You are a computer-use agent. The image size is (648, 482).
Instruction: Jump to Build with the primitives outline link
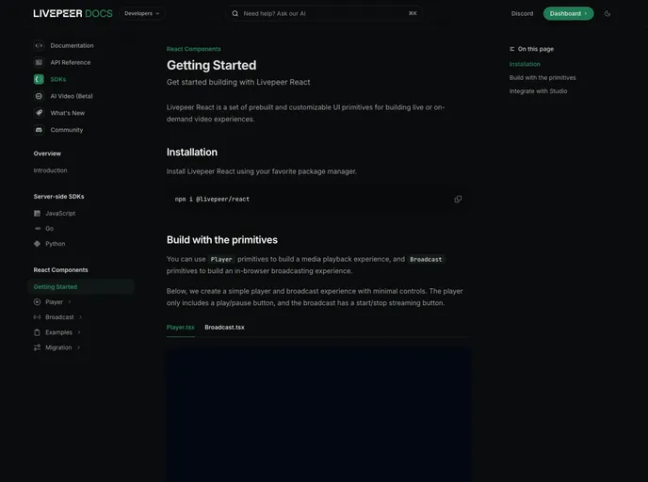tap(543, 77)
